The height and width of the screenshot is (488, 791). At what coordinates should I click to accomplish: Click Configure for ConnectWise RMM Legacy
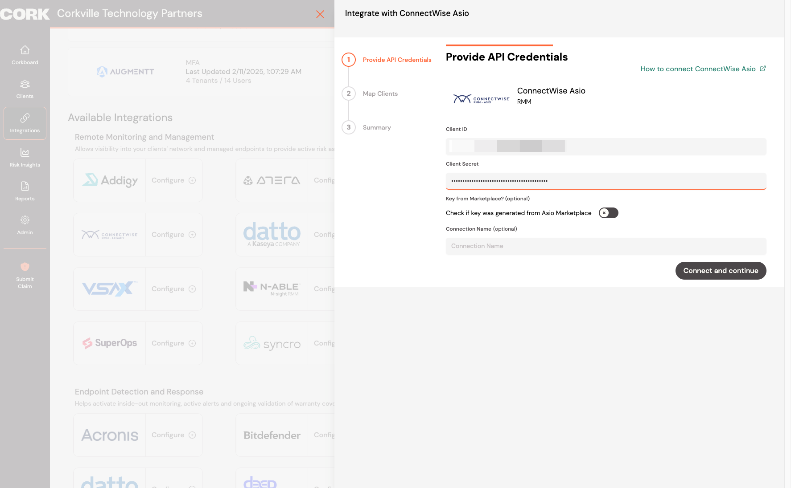coord(174,235)
